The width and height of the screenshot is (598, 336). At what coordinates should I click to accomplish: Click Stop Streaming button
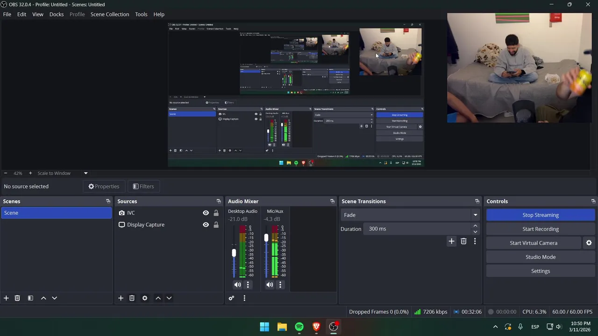tap(541, 215)
